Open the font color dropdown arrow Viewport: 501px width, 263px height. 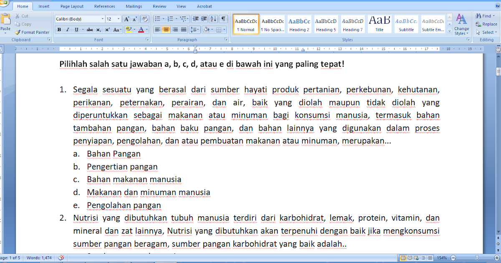tap(147, 30)
